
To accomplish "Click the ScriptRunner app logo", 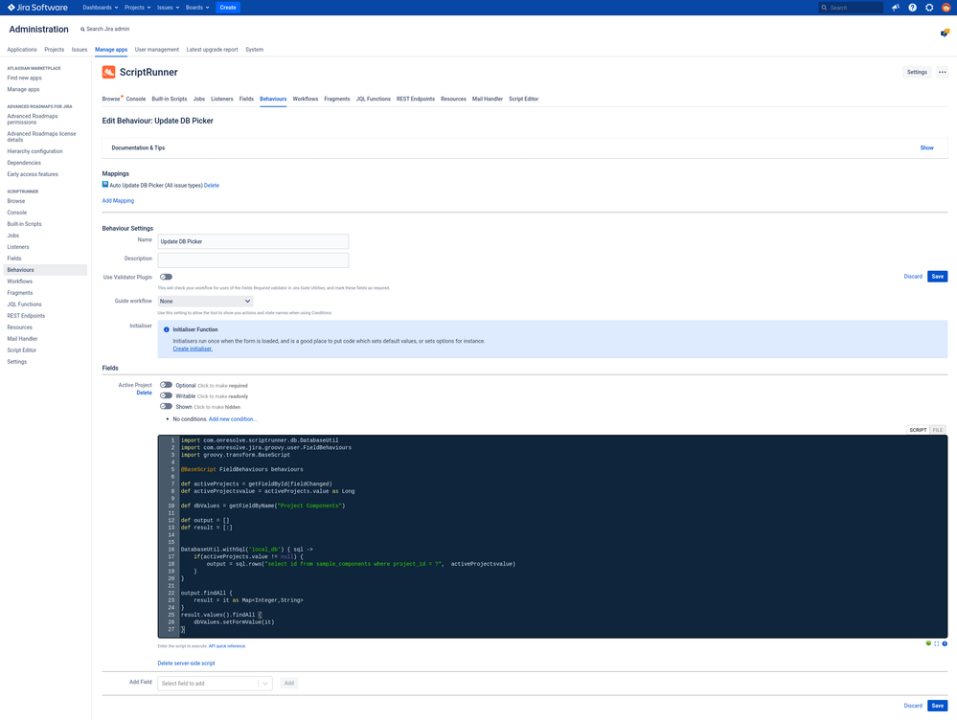I will (110, 72).
